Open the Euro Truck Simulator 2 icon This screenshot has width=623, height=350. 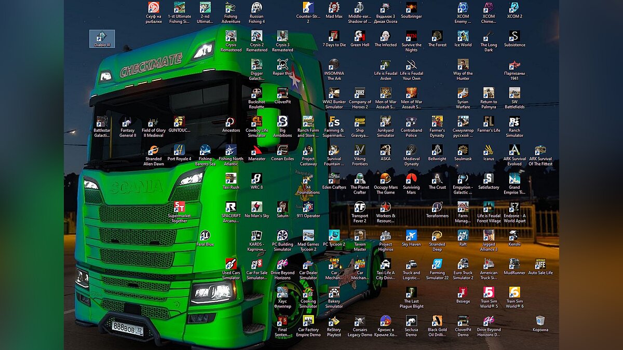(x=463, y=270)
